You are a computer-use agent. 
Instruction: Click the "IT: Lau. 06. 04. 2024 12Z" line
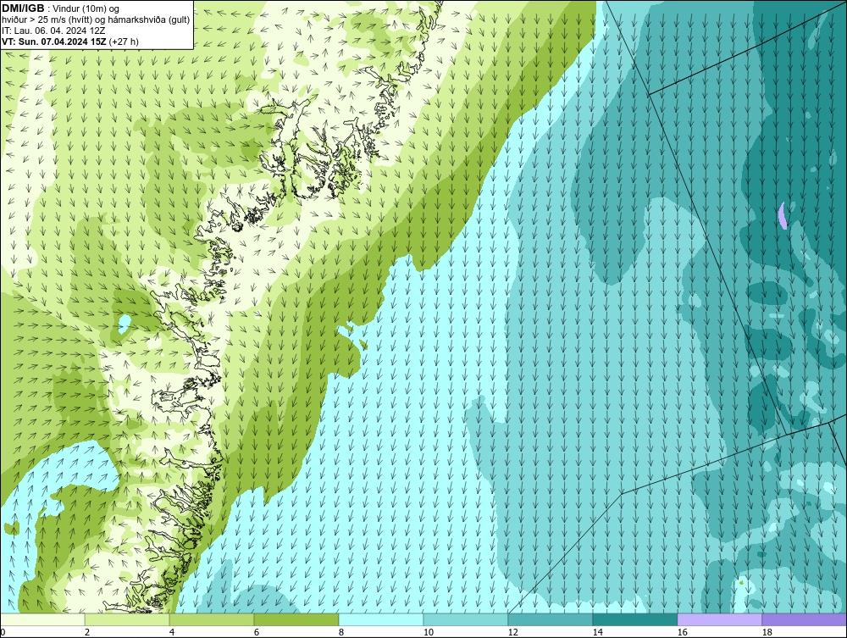click(x=53, y=31)
